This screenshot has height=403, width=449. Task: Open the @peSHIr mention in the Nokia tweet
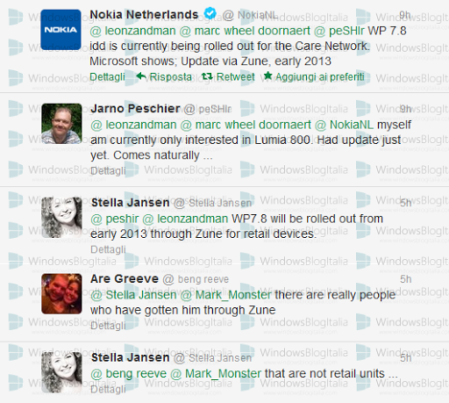[339, 31]
